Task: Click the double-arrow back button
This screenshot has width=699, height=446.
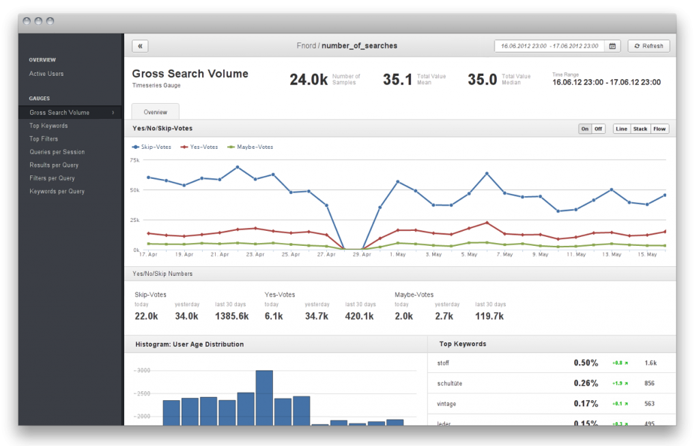Action: [140, 46]
